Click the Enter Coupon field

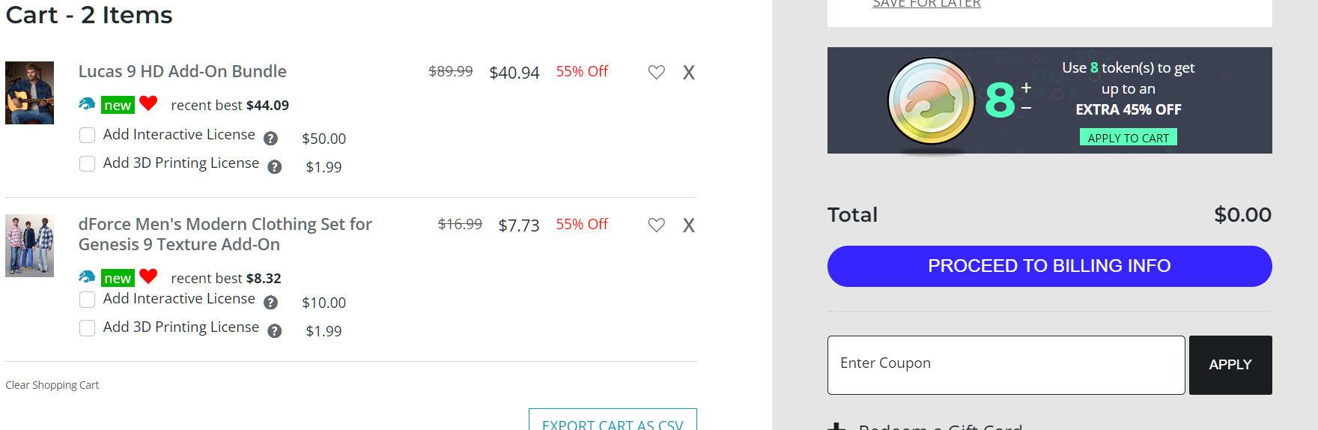pyautogui.click(x=1006, y=365)
